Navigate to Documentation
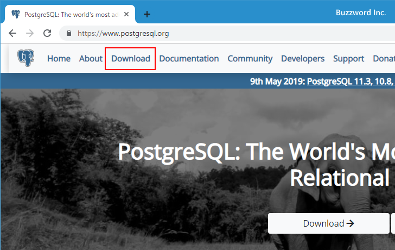This screenshot has height=250, width=395. pyautogui.click(x=189, y=59)
